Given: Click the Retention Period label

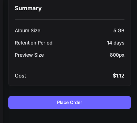Looking at the screenshot, I should 33,43.
